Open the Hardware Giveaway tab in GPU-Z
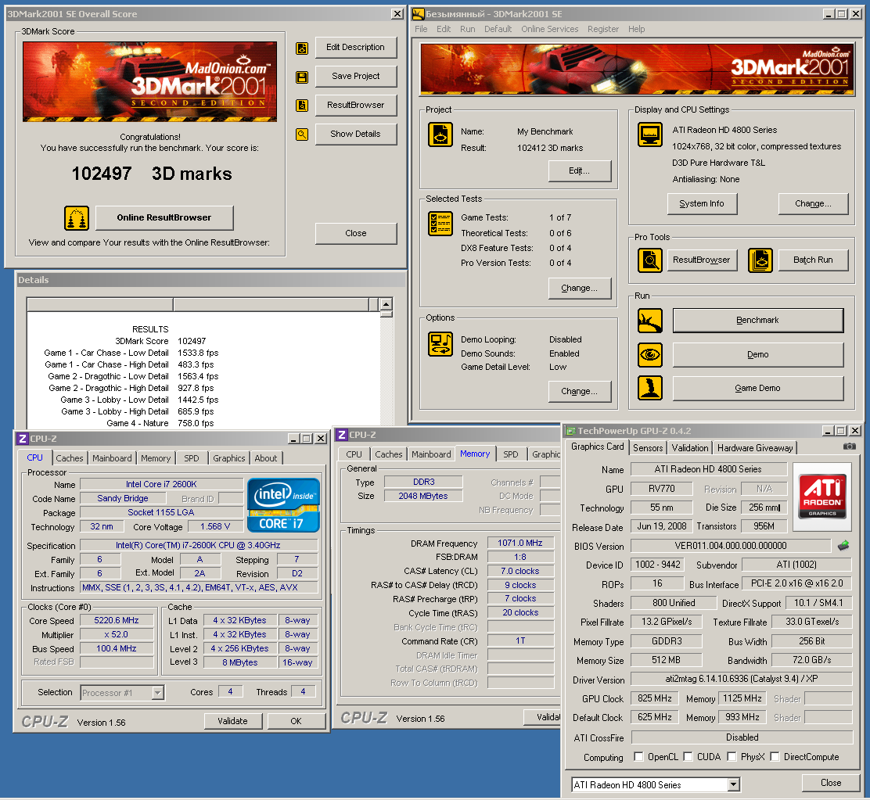 coord(754,448)
